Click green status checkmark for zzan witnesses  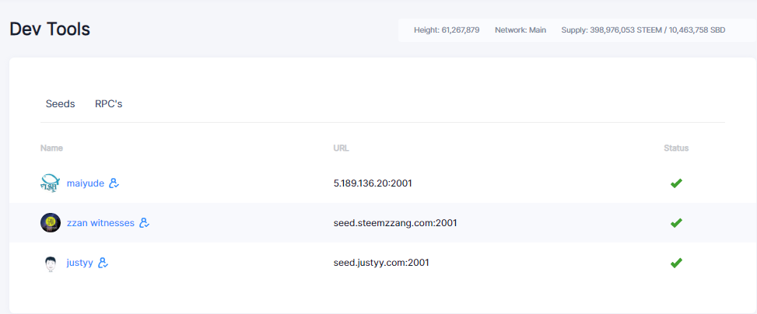coord(676,223)
